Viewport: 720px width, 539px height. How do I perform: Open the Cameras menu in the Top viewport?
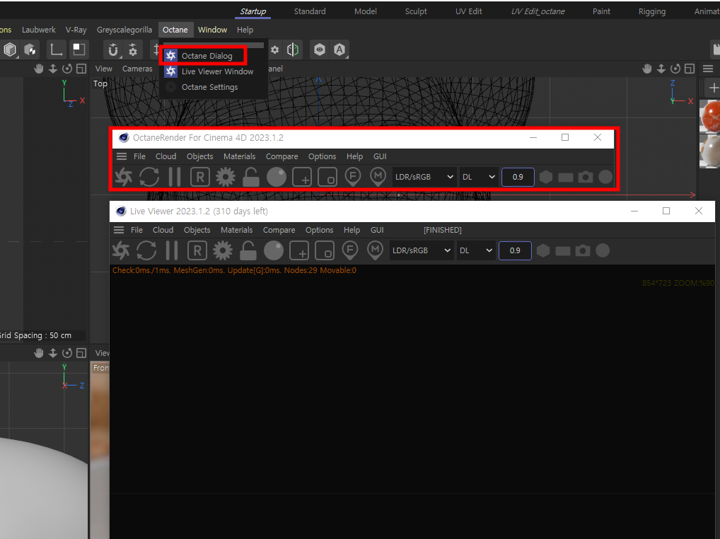click(137, 69)
